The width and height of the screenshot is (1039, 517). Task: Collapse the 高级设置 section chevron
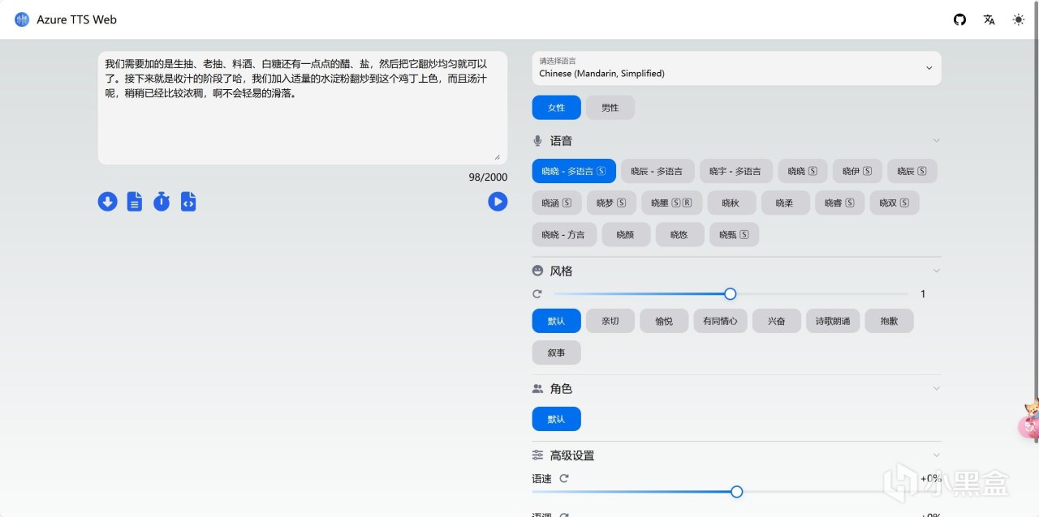coord(936,455)
